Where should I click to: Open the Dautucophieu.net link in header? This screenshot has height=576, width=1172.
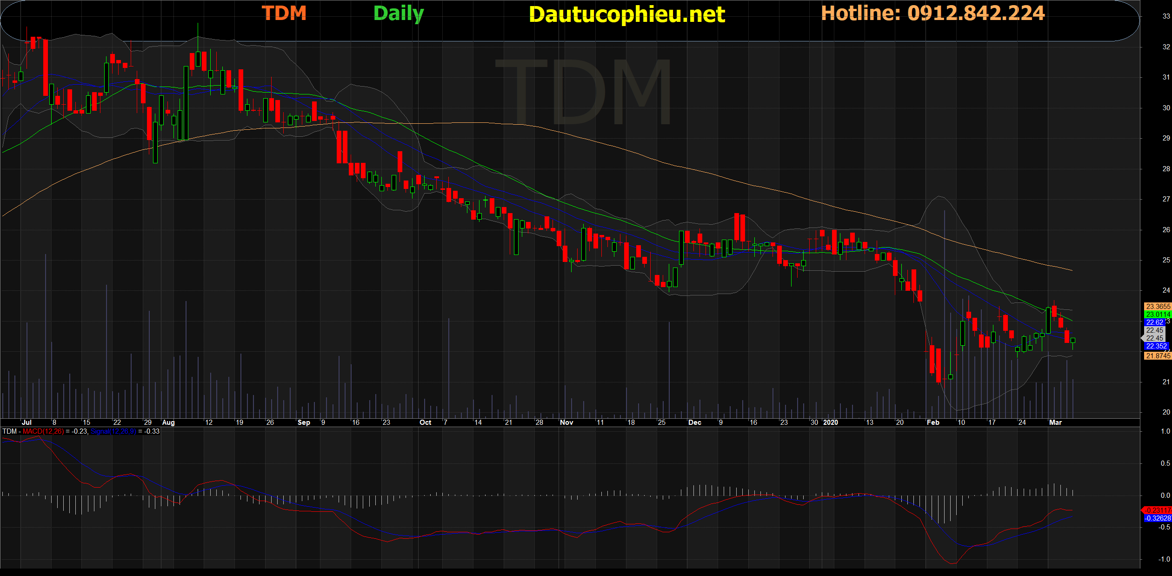(x=626, y=14)
